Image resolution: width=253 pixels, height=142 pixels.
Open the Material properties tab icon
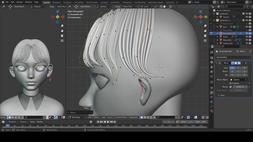click(212, 111)
